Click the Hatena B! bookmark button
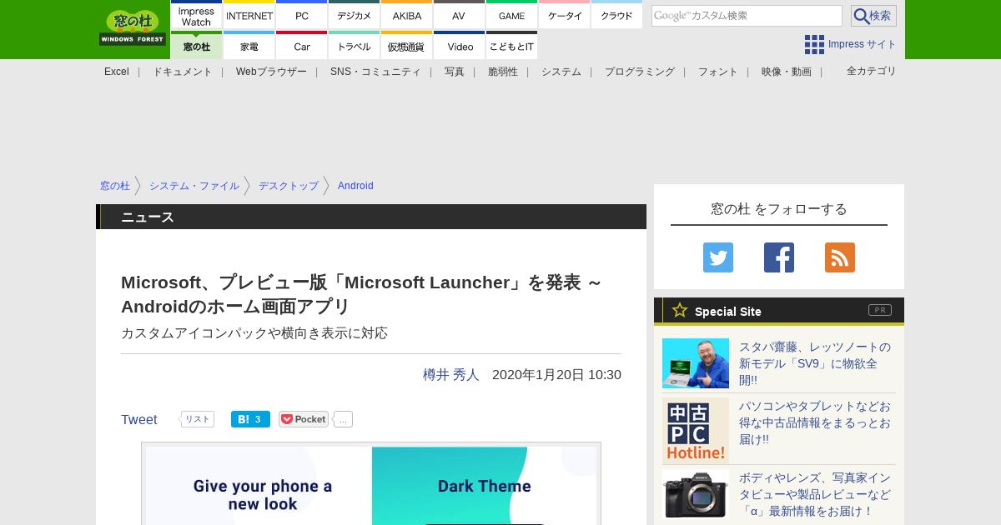Viewport: 1001px width, 525px height. coord(250,419)
